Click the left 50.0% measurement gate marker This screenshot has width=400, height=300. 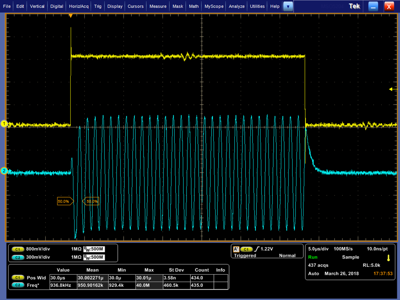coord(65,202)
